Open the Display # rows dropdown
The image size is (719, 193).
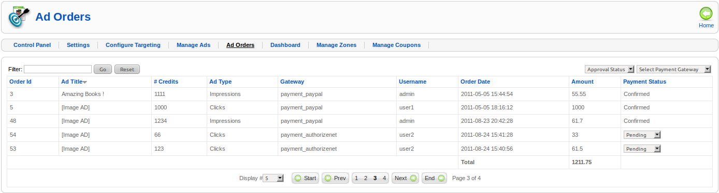pyautogui.click(x=273, y=178)
